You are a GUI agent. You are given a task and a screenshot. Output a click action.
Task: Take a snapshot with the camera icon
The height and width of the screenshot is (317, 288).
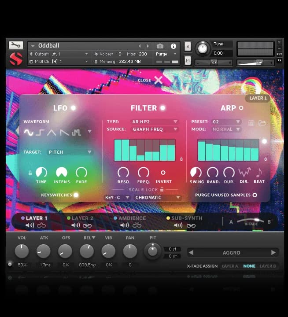(x=160, y=46)
